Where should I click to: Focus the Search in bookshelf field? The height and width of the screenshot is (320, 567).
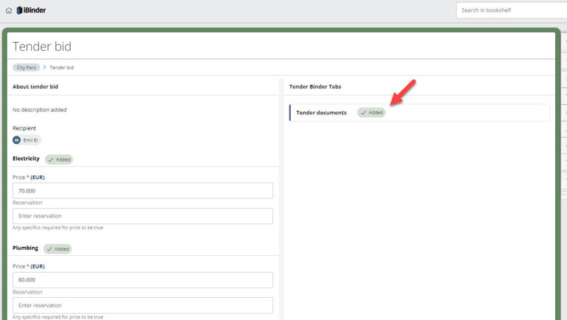(x=512, y=10)
